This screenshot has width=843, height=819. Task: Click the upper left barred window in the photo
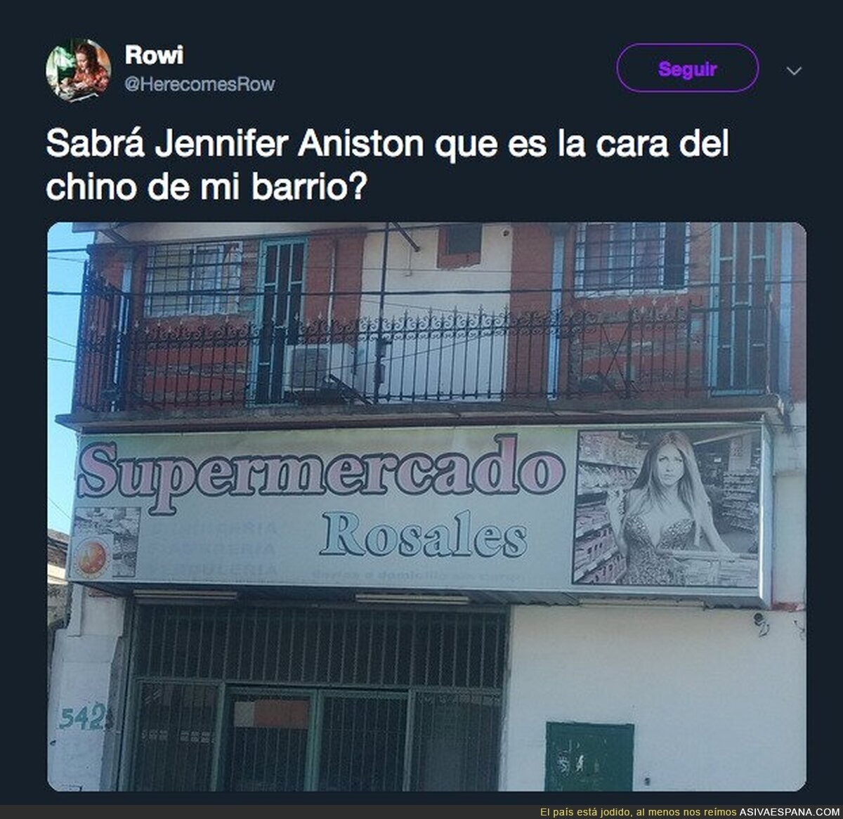coord(192,280)
